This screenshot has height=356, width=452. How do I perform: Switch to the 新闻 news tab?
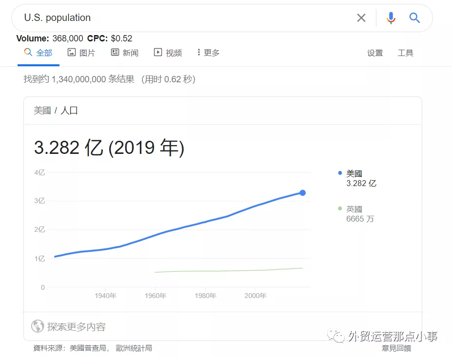[125, 53]
